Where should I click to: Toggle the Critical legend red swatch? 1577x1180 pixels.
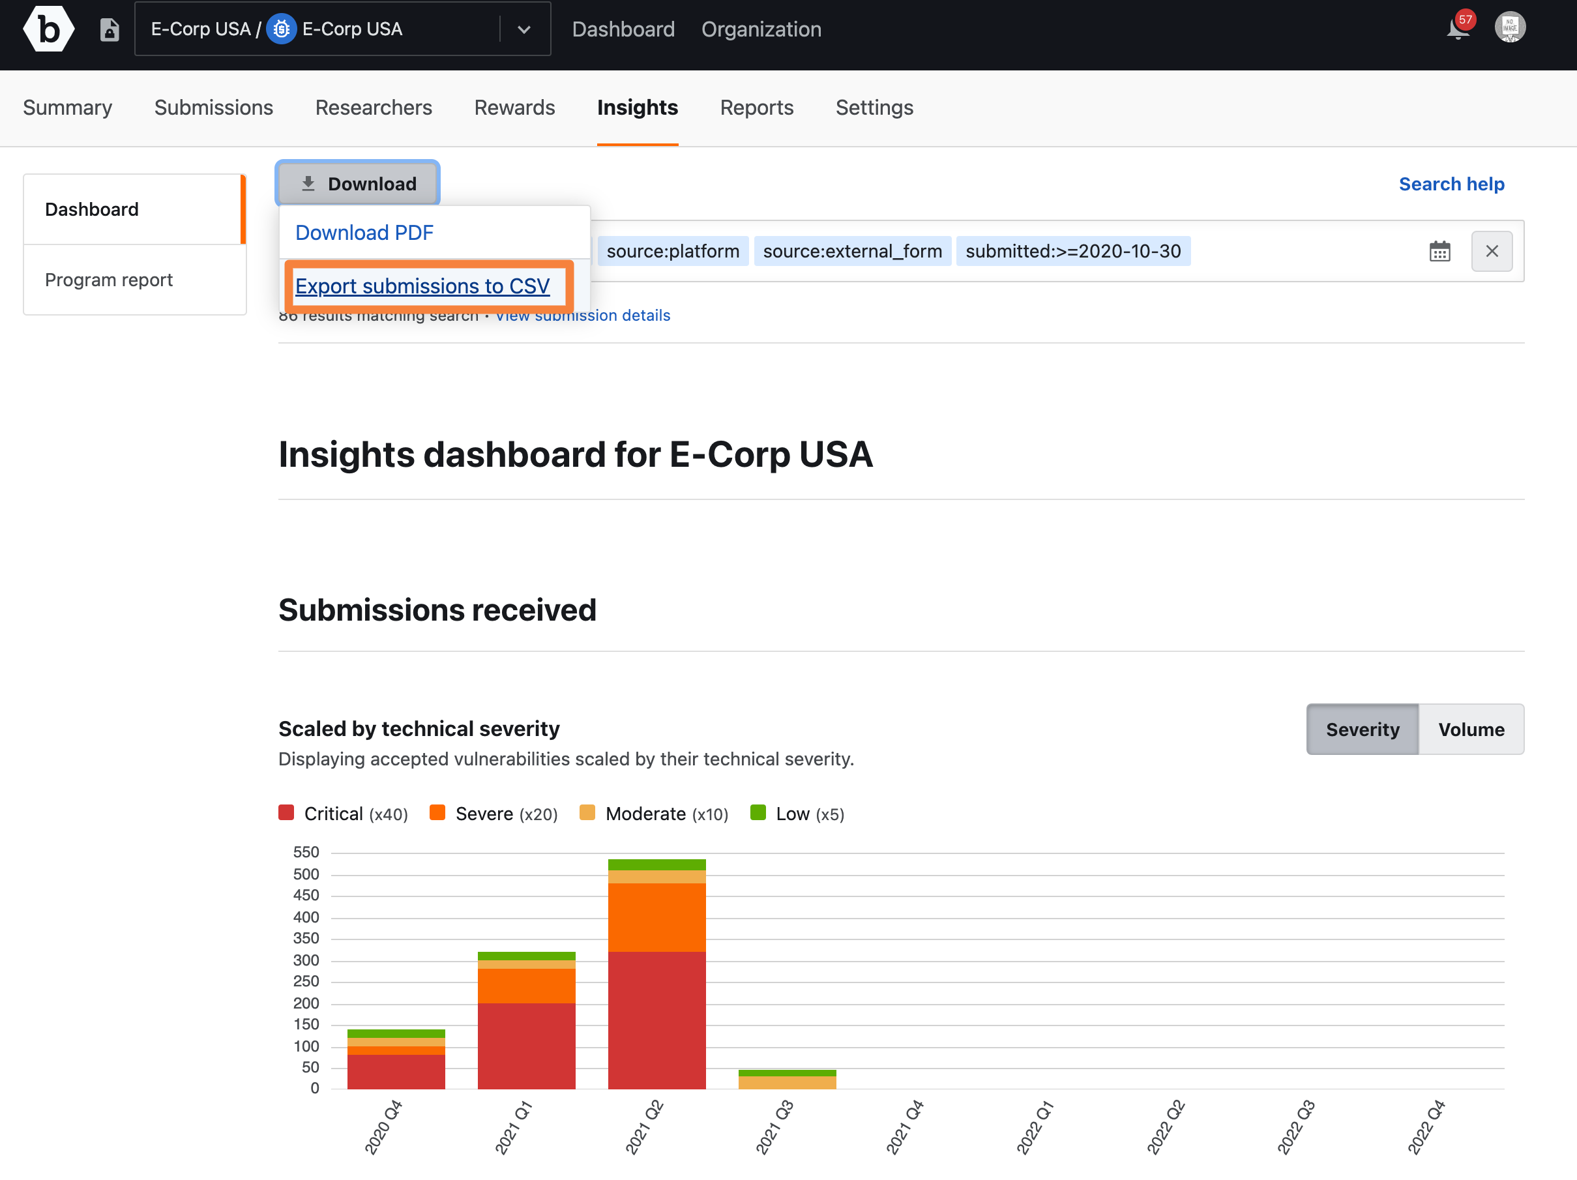[286, 813]
